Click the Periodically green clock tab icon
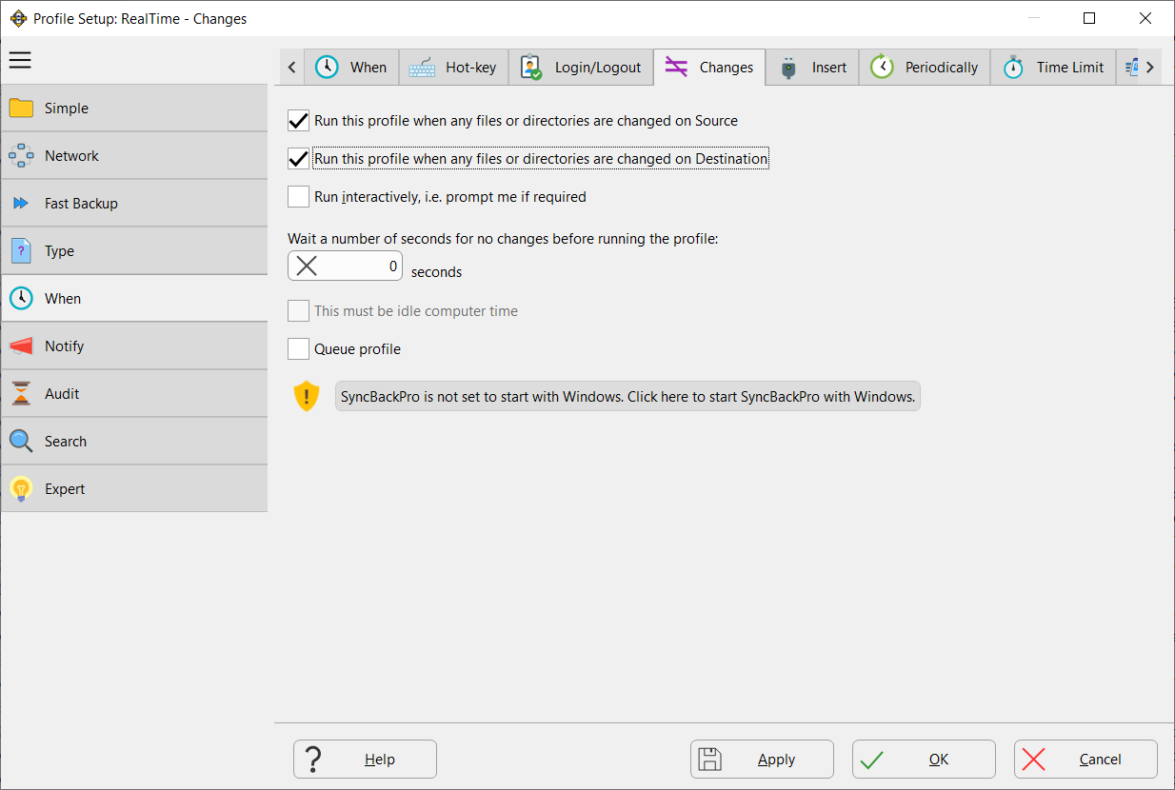 (x=882, y=67)
